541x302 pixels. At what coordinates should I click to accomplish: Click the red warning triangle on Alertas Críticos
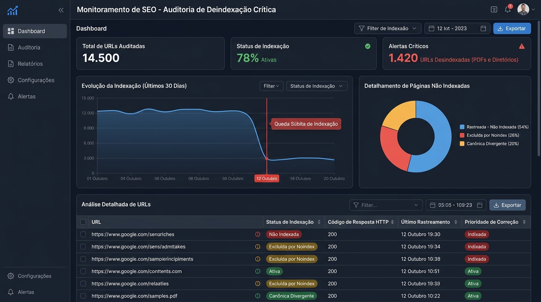pos(522,46)
